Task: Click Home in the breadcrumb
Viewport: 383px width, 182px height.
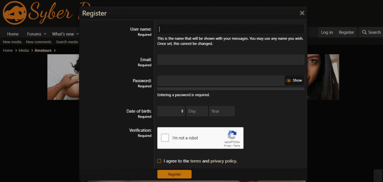Action: [7, 50]
